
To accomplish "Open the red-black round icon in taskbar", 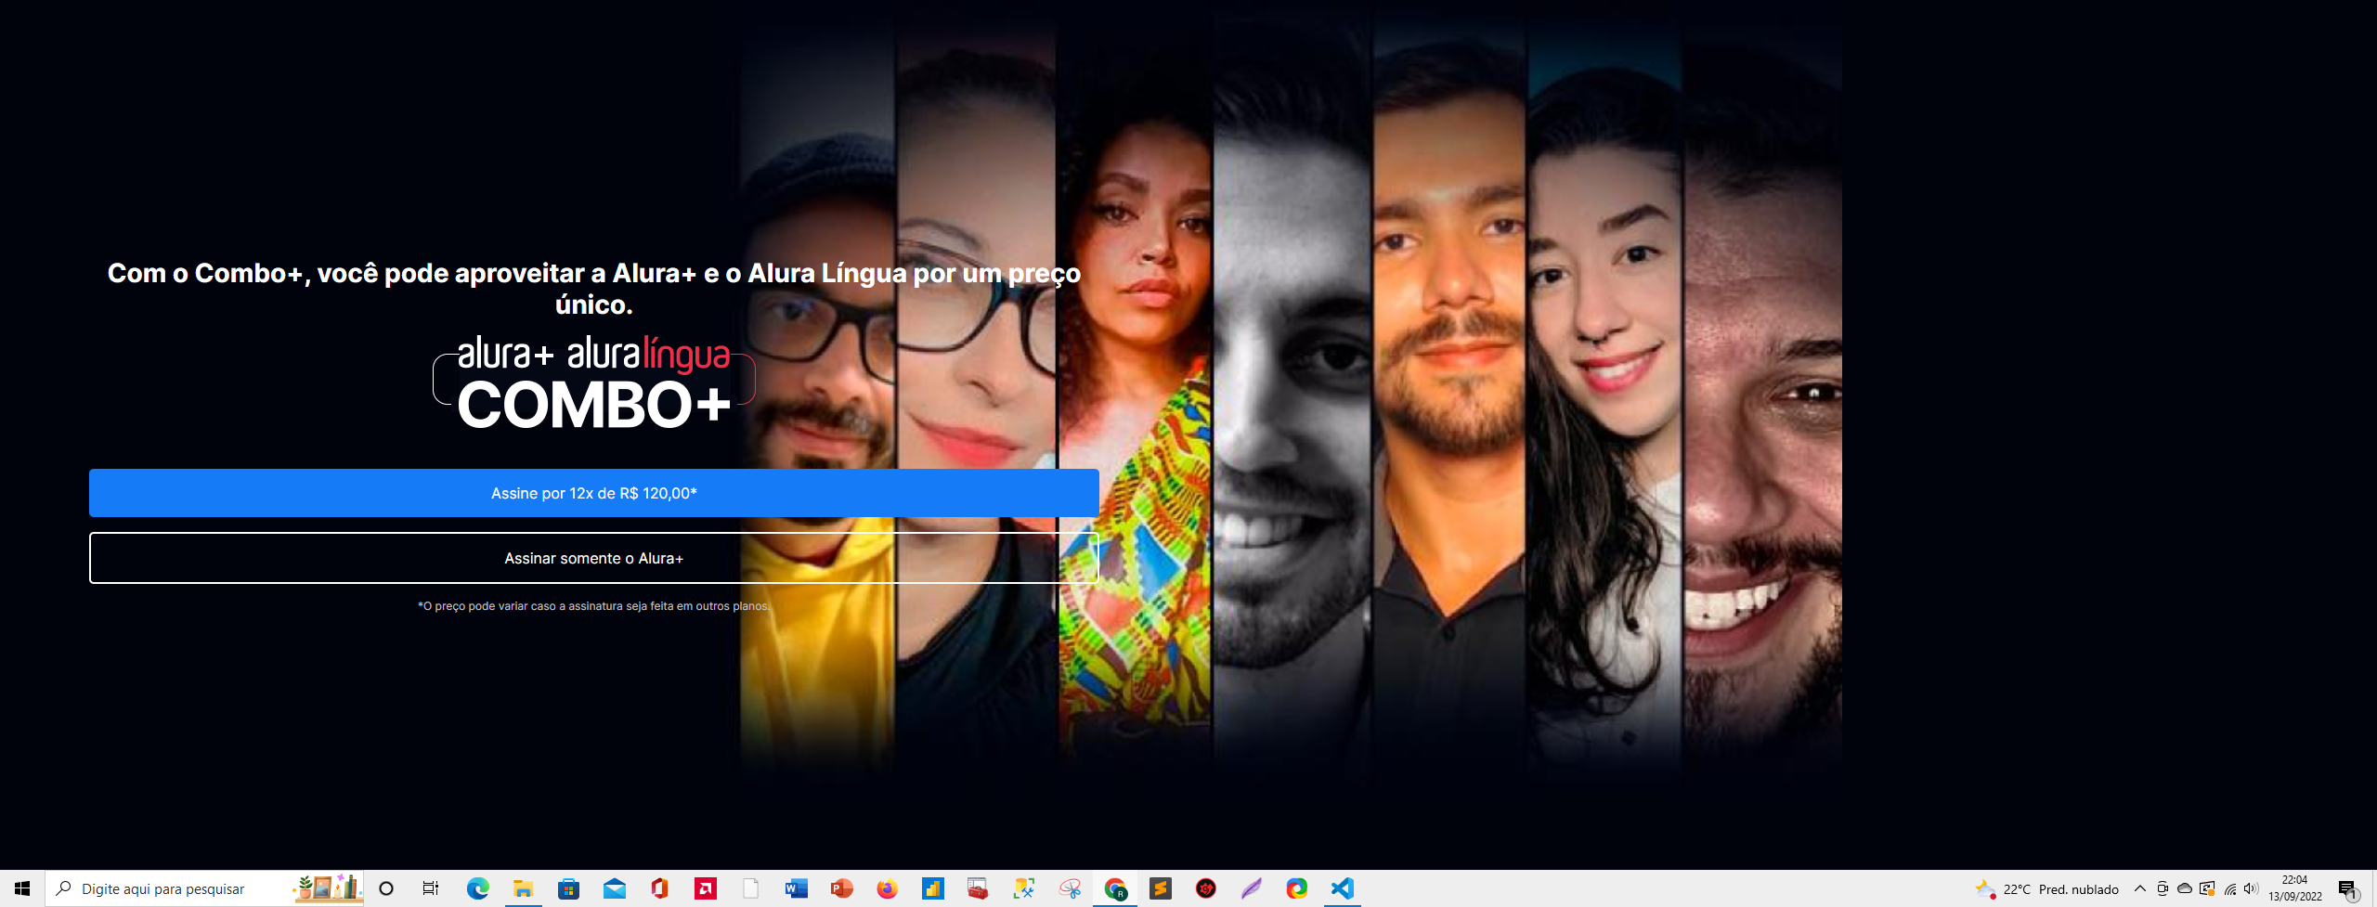I will [x=1206, y=888].
